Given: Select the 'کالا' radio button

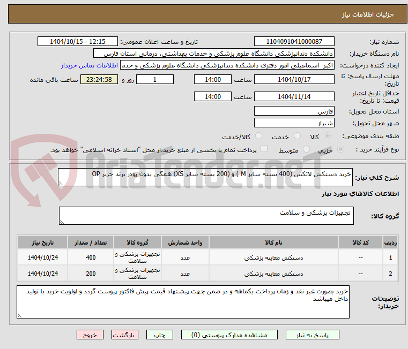Looking at the screenshot, I should click(328, 136).
